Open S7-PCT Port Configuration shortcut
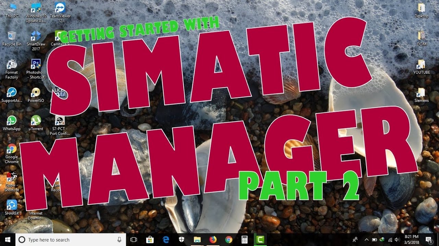Screen dimensions: 439x246 [60, 125]
